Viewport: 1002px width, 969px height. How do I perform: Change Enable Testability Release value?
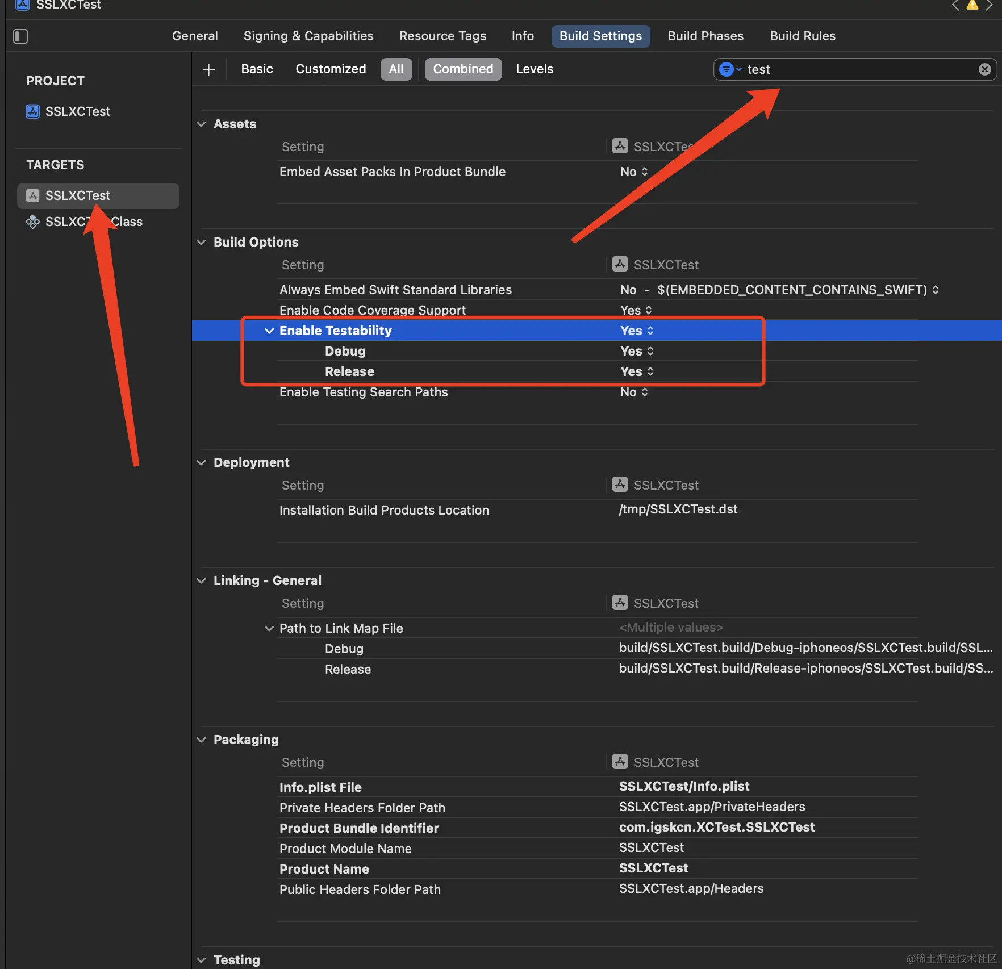pos(637,372)
